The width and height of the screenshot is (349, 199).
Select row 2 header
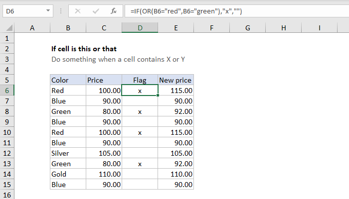pyautogui.click(x=7, y=49)
